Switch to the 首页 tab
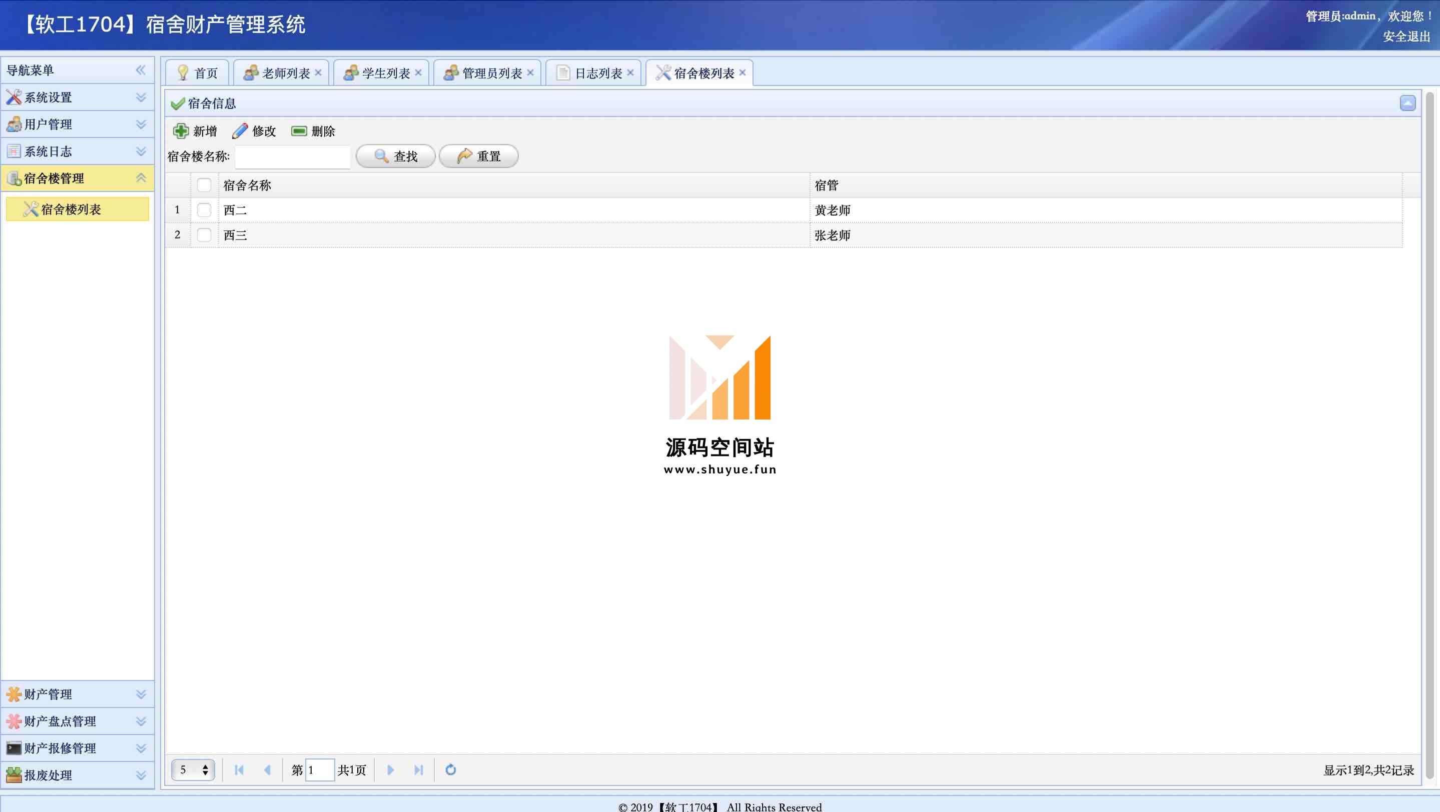1440x812 pixels. coord(197,73)
